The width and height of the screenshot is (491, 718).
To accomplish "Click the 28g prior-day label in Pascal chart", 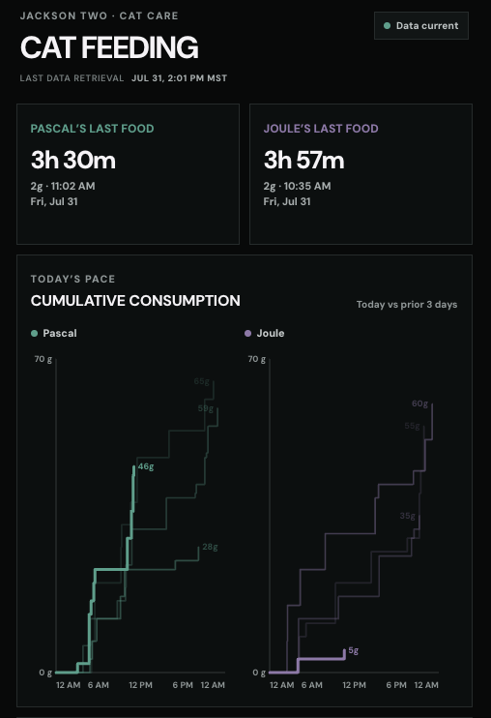I will pyautogui.click(x=210, y=547).
